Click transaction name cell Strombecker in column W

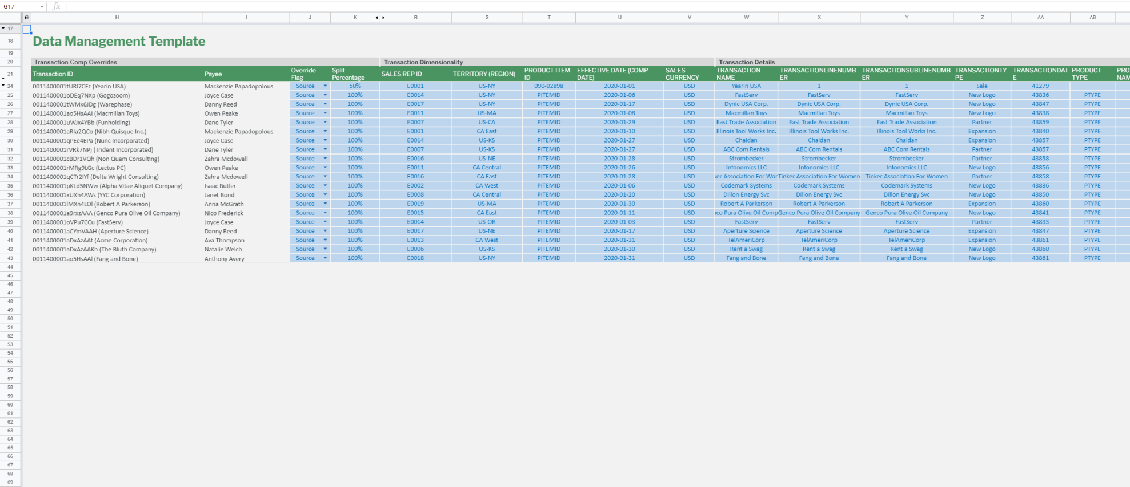(746, 159)
